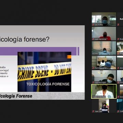Click the 'juan mendoza' name label
The image size is (123, 123).
pos(100,39)
